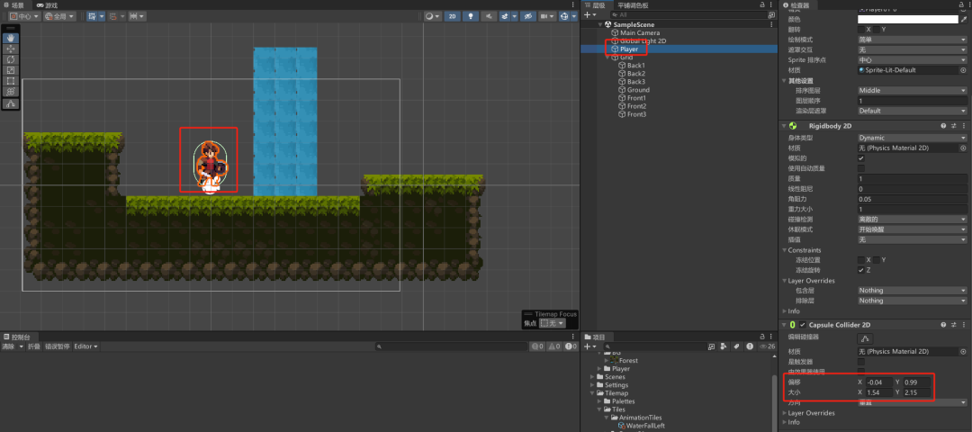Toggle scene audio speaker icon
Image resolution: width=972 pixels, height=432 pixels.
click(490, 17)
